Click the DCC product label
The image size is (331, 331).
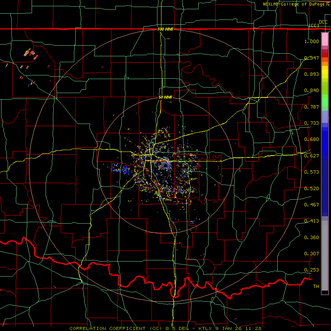[323, 22]
